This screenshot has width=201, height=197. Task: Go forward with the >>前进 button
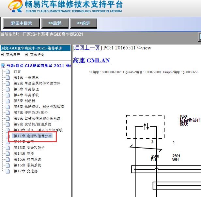[x=84, y=23]
